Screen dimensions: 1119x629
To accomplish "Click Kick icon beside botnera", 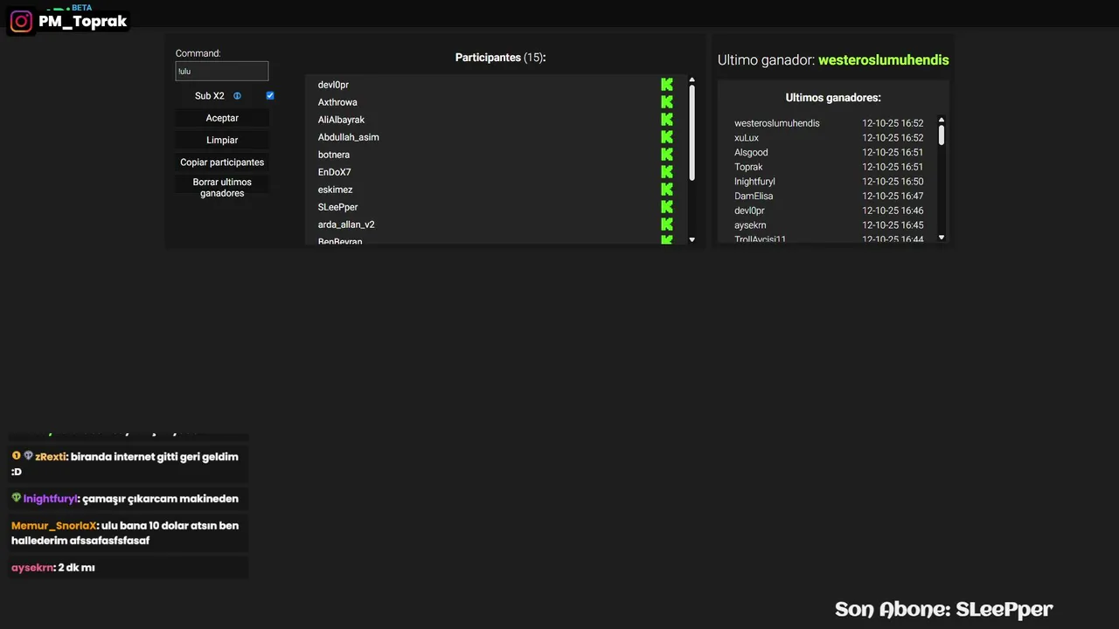I will (667, 155).
